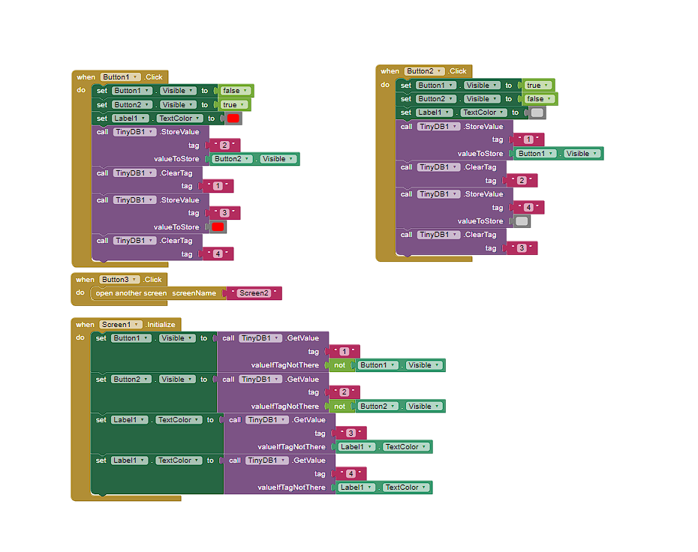Select the 'not' block before Button2.Visible
This screenshot has width=698, height=552.
(339, 406)
